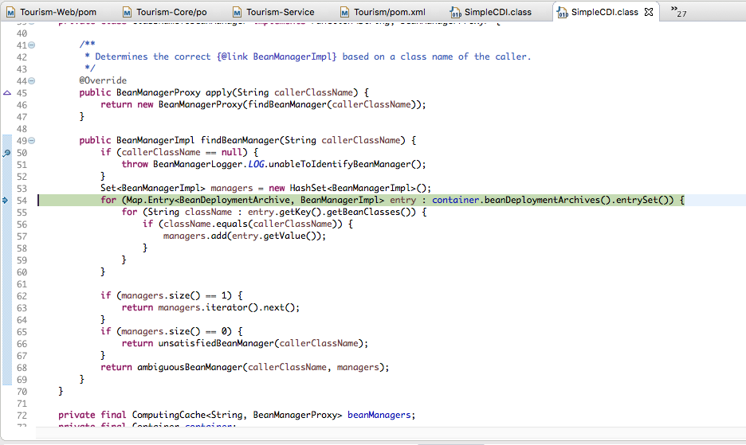
Task: Click the breakpoint marker icon at line 50
Action: (6, 152)
